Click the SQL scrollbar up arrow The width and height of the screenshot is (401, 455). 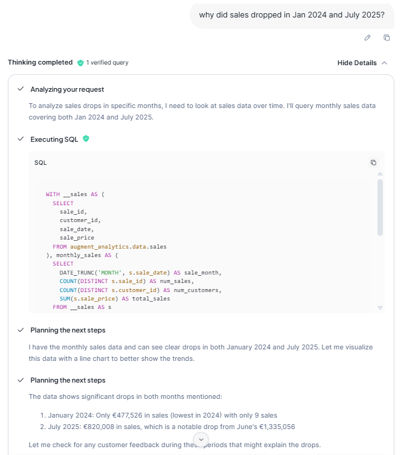(x=380, y=174)
